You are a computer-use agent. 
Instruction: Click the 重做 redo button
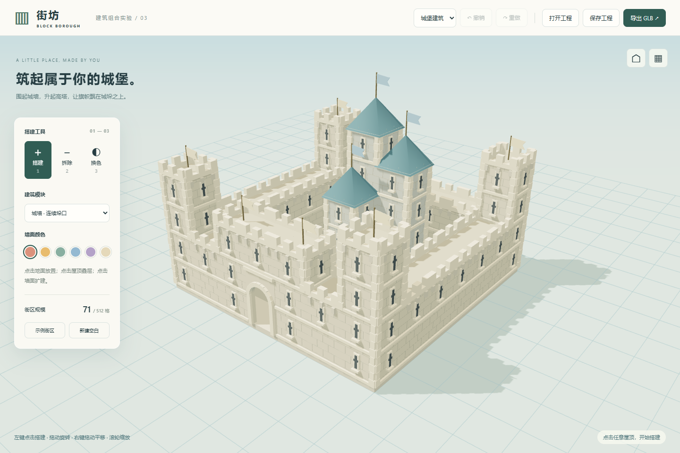pos(511,18)
